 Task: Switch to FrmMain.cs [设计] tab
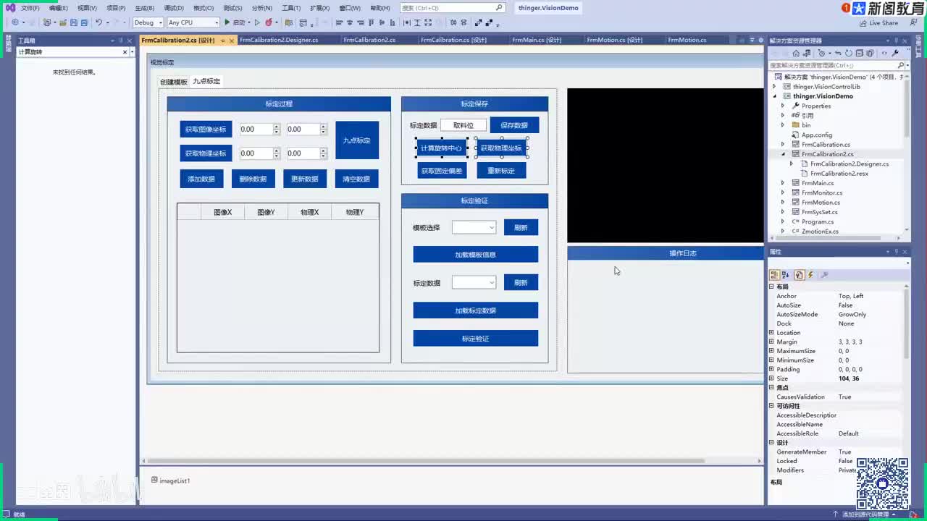537,40
